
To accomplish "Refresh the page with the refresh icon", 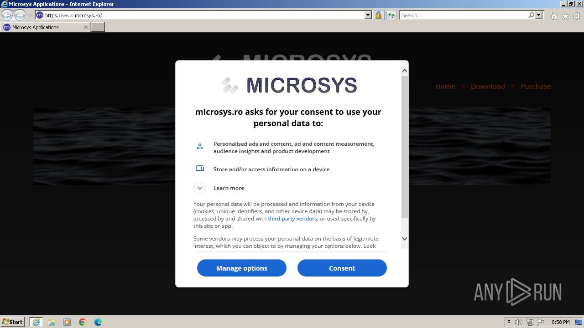I will tap(391, 15).
